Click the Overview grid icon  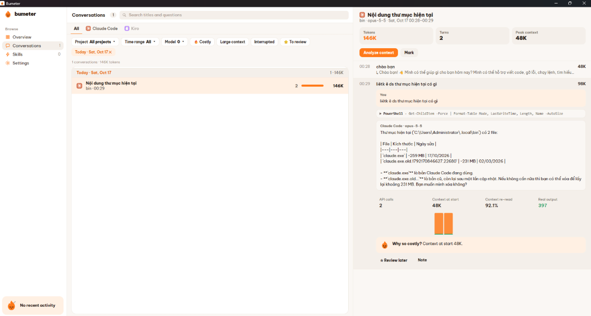pyautogui.click(x=7, y=37)
